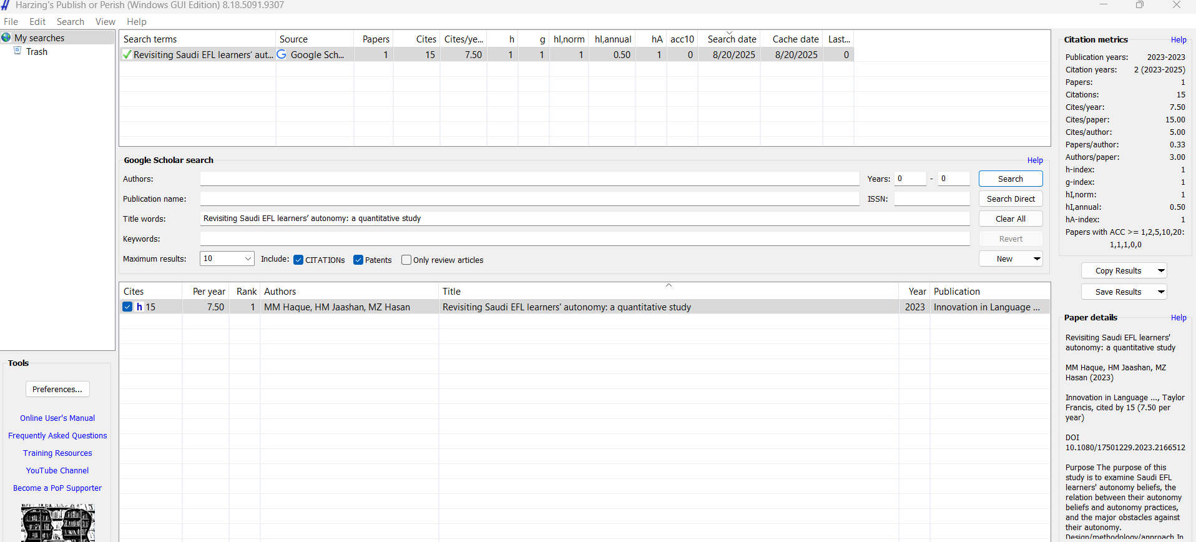The height and width of the screenshot is (542, 1196).
Task: Click the Publish or Perish title bar icon
Action: click(6, 5)
